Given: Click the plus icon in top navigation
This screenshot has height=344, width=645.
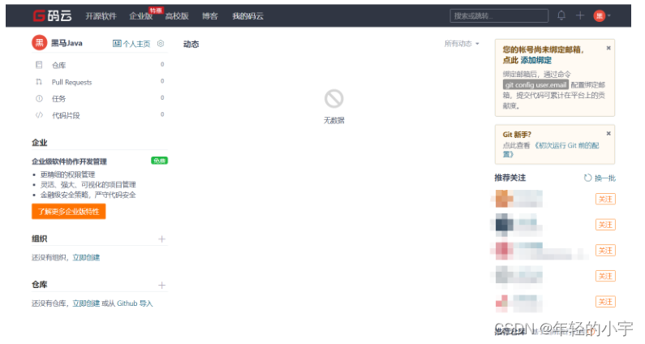Looking at the screenshot, I should 580,15.
